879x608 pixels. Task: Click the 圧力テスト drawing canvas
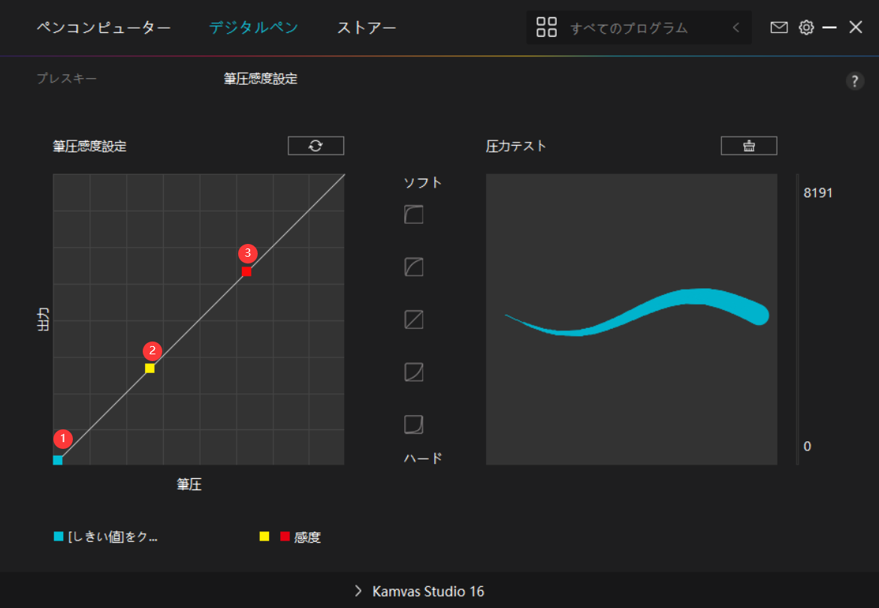tap(631, 319)
